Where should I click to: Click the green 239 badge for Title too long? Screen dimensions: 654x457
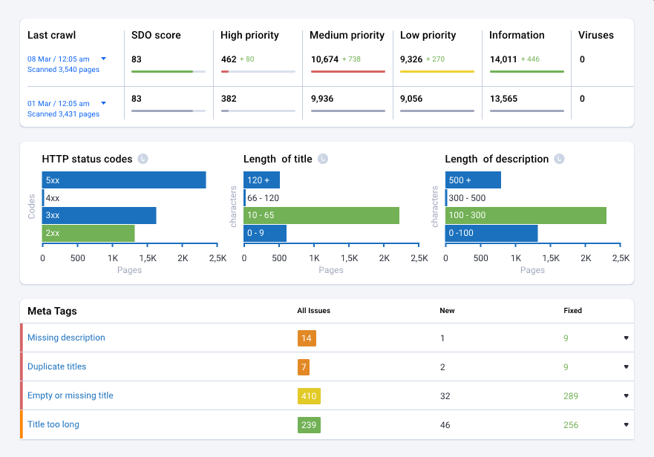(309, 424)
